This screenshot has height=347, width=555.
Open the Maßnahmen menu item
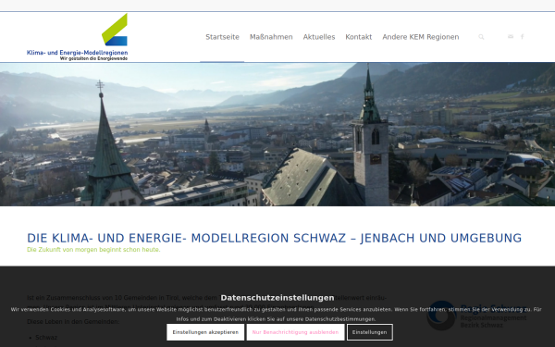click(271, 37)
